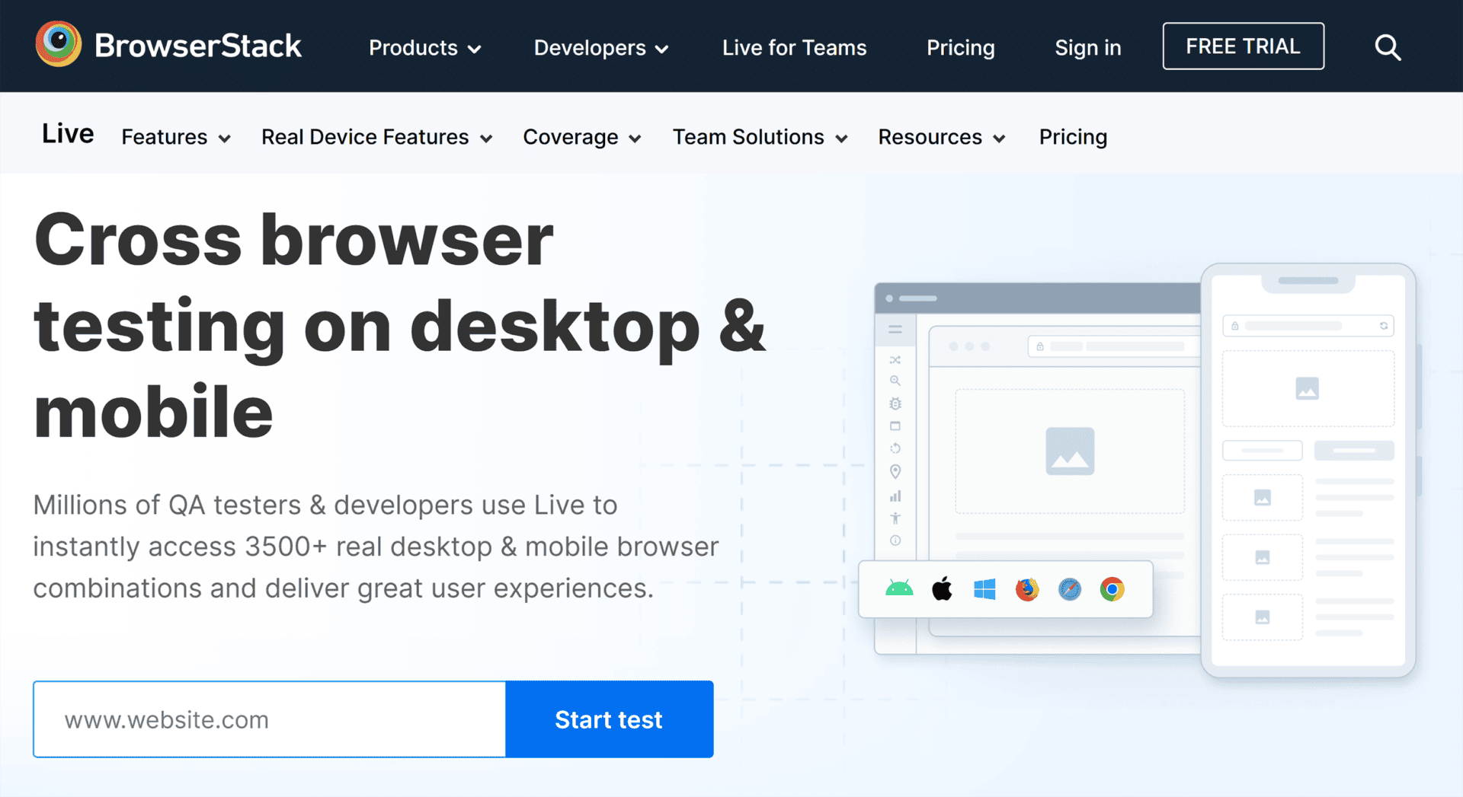Image resolution: width=1463 pixels, height=797 pixels.
Task: Choose the Windows logo icon
Action: (984, 589)
